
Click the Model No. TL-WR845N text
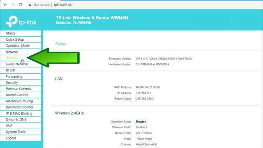pyautogui.click(x=74, y=23)
